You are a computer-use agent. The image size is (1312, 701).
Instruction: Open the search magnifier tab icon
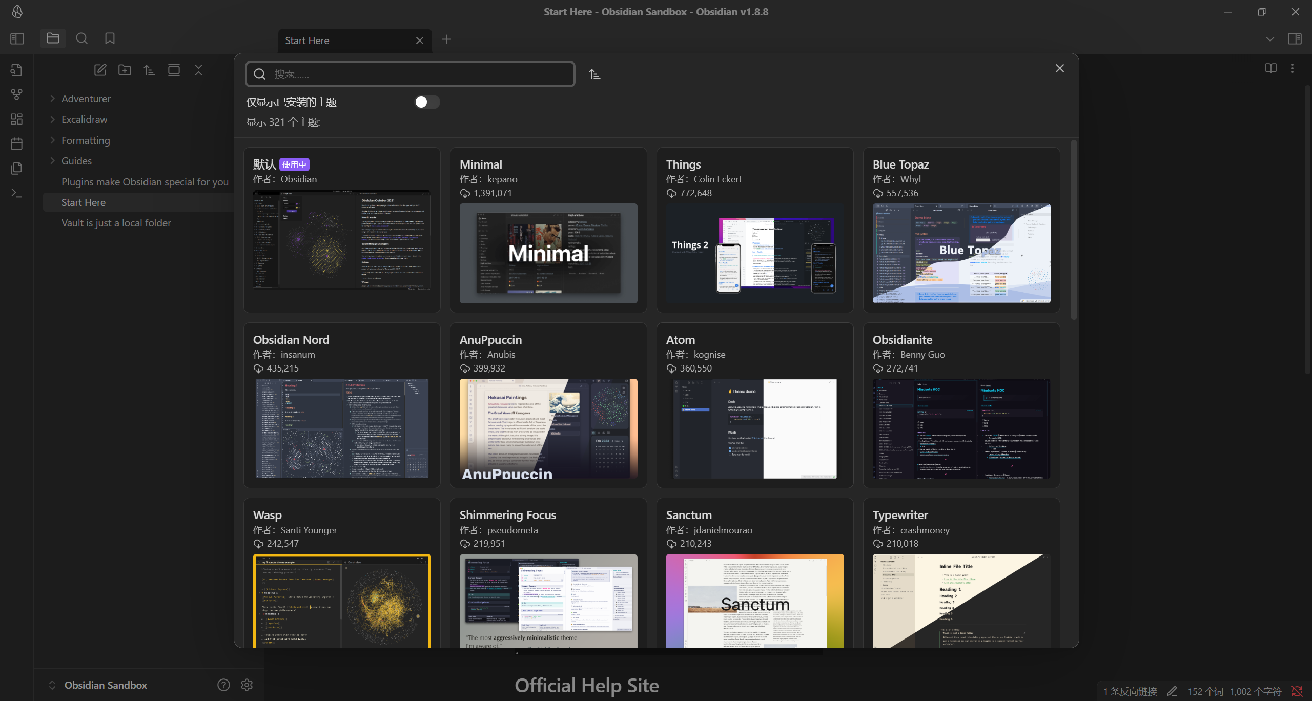click(81, 38)
